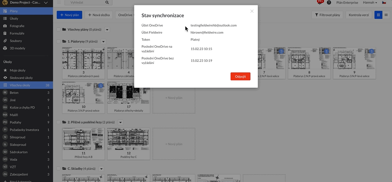Check the 2. Příčné a podélné řezy checkbox

point(58,122)
